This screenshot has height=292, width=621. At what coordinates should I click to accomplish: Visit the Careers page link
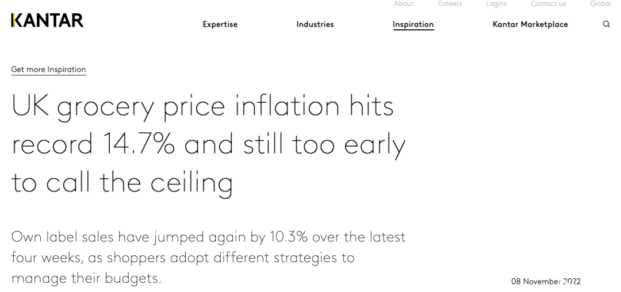450,3
